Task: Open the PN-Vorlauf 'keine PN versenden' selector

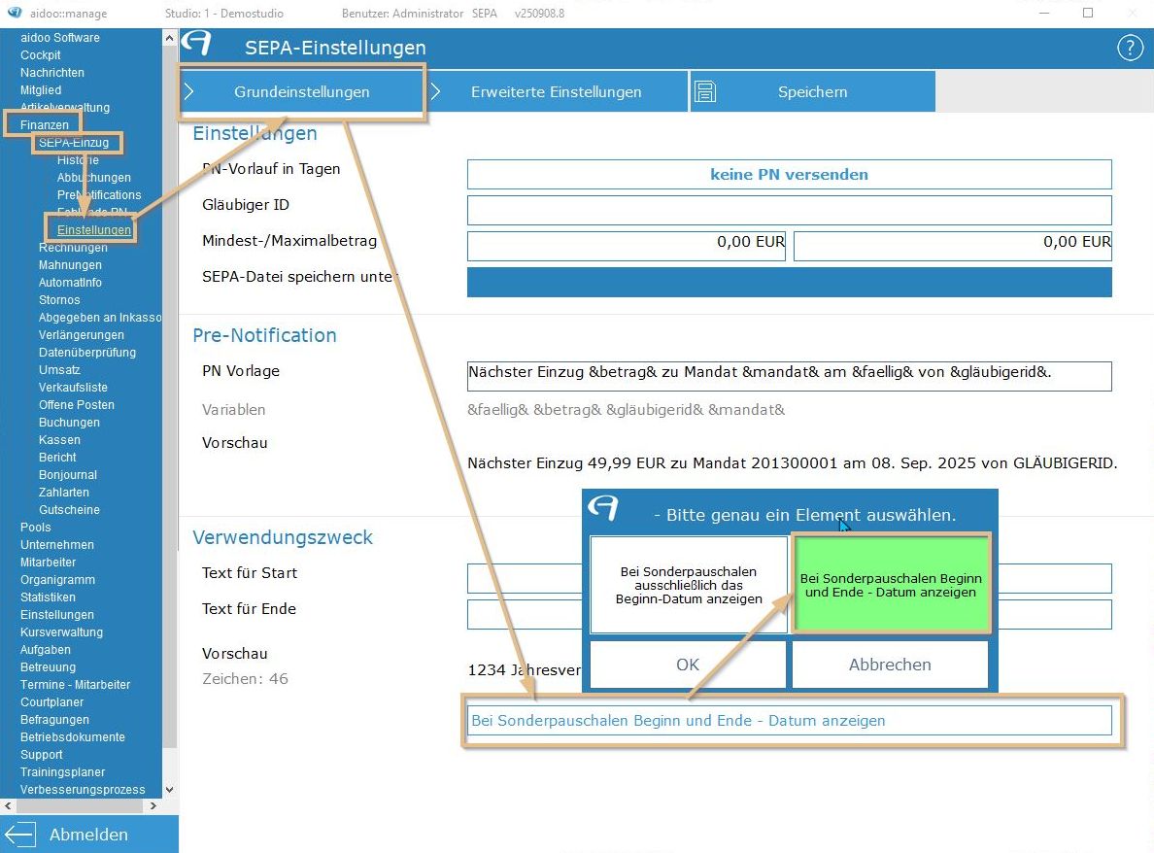Action: click(789, 175)
